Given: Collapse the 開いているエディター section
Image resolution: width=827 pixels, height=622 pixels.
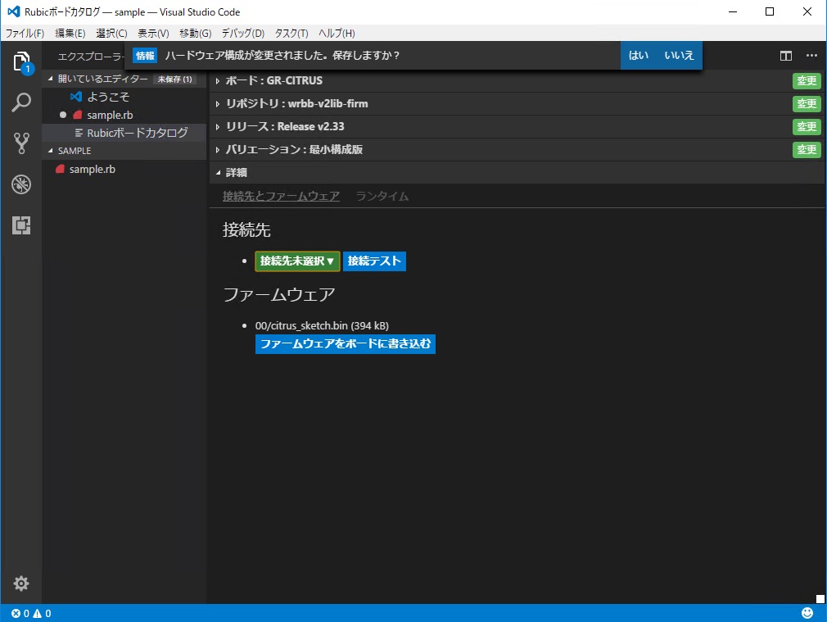Looking at the screenshot, I should click(x=51, y=79).
